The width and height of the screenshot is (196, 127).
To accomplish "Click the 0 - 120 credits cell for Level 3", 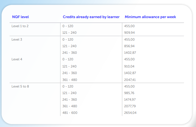I will click(x=68, y=39).
